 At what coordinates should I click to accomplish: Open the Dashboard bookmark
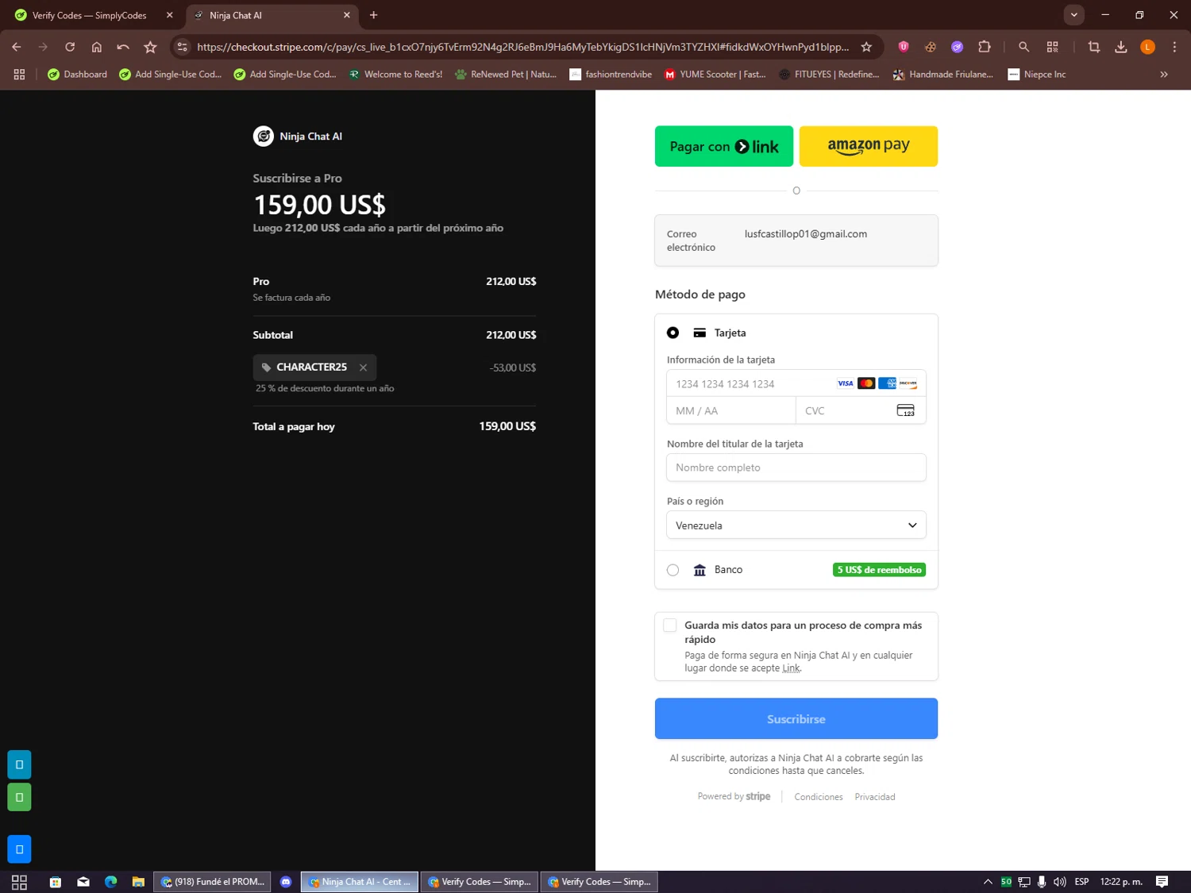click(77, 75)
